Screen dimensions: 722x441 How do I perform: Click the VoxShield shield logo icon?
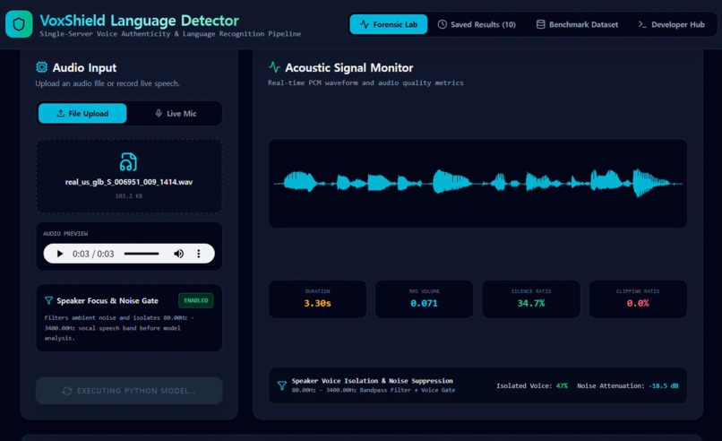(19, 24)
